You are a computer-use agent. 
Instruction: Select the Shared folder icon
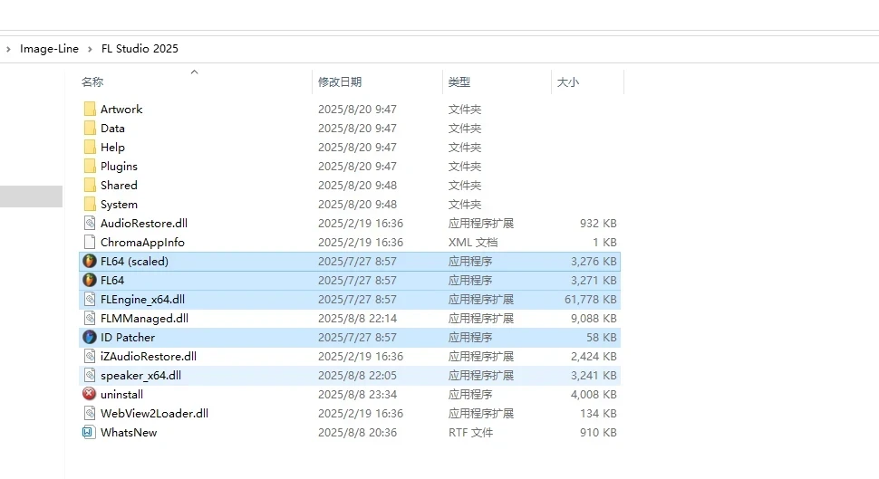coord(90,185)
